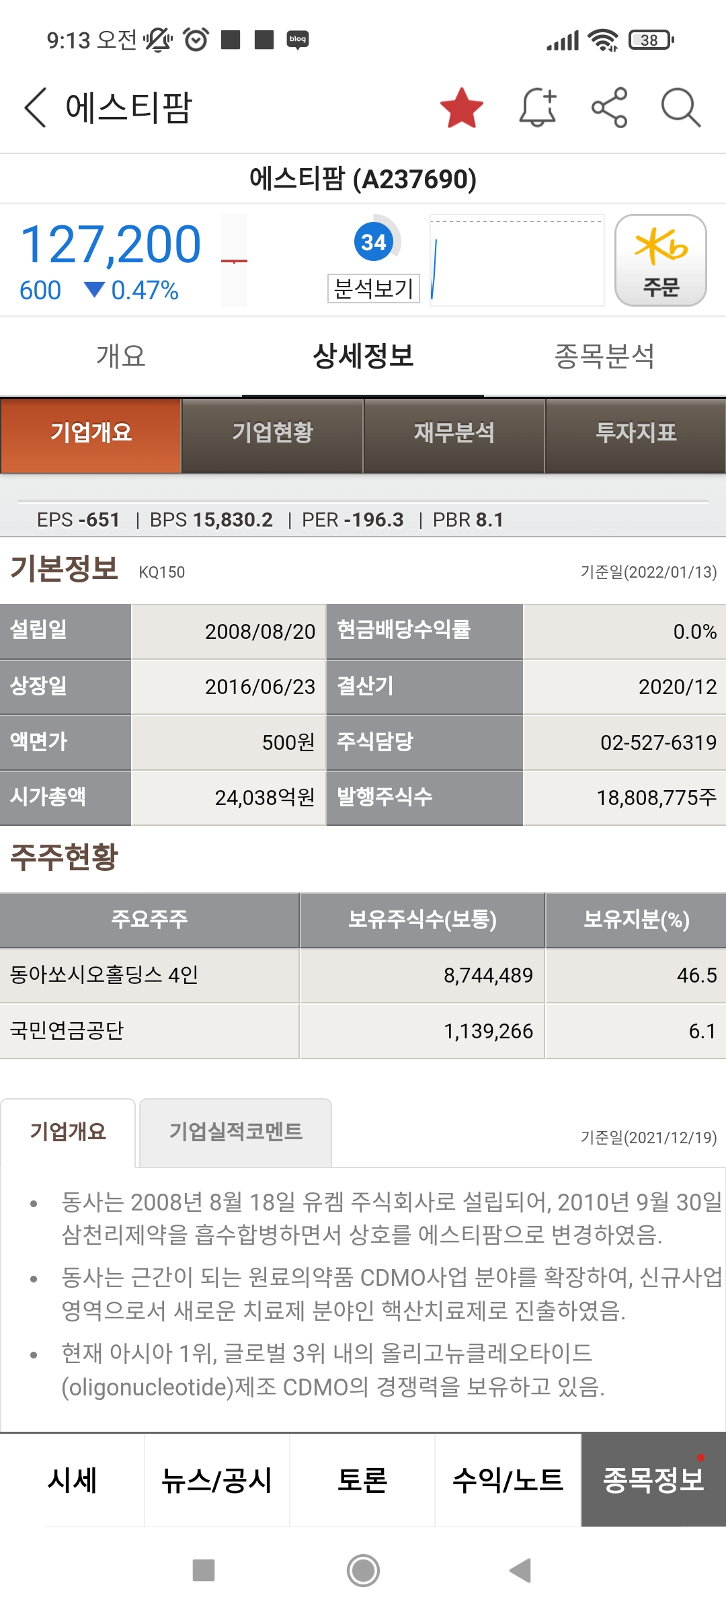The height and width of the screenshot is (1614, 726).
Task: Tap the phone number 02-527-6319
Action: (658, 742)
